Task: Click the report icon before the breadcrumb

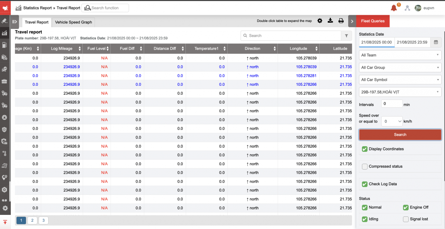Action: pos(19,8)
